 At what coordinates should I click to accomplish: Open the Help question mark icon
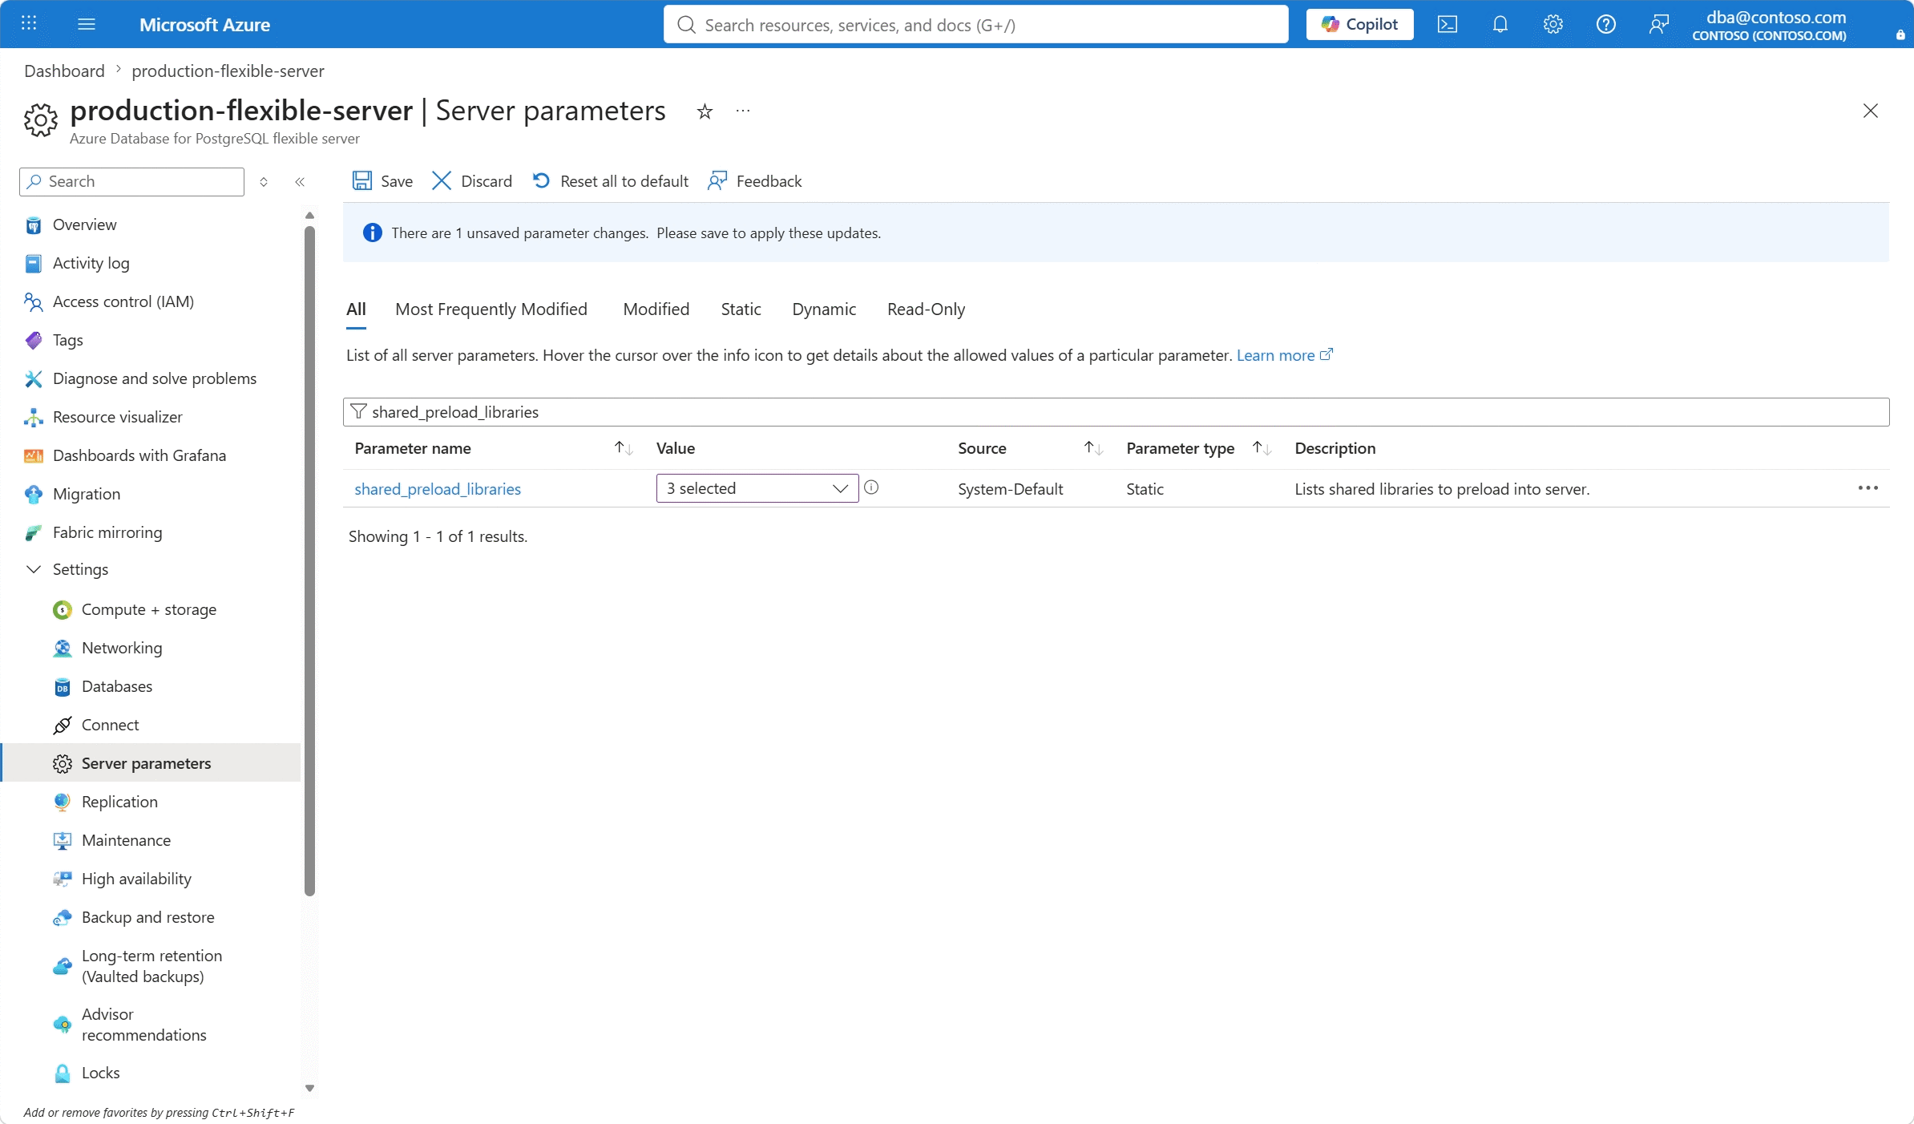[x=1606, y=24]
